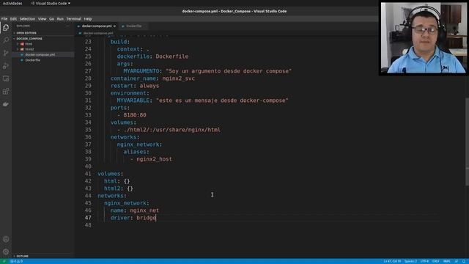Show errors and warnings count in the status bar

click(x=16, y=261)
